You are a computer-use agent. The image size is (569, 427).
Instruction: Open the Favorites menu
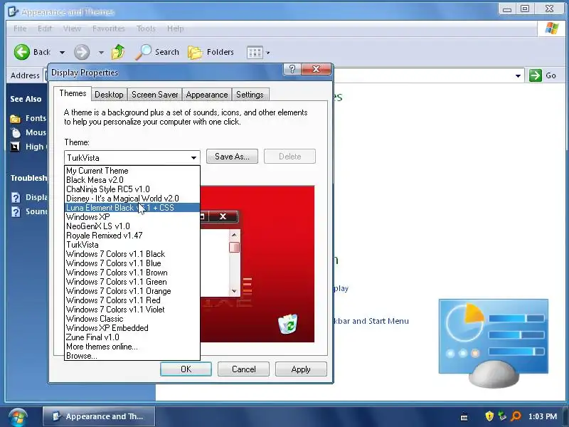pos(109,28)
